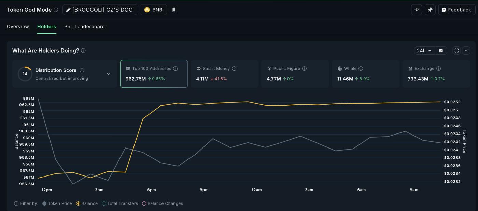Click info icon beside What Are Holders Doing
This screenshot has width=478, height=211.
click(x=83, y=51)
